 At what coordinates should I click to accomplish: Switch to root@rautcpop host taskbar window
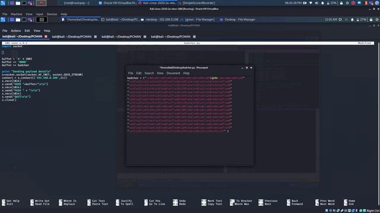coord(74,3)
